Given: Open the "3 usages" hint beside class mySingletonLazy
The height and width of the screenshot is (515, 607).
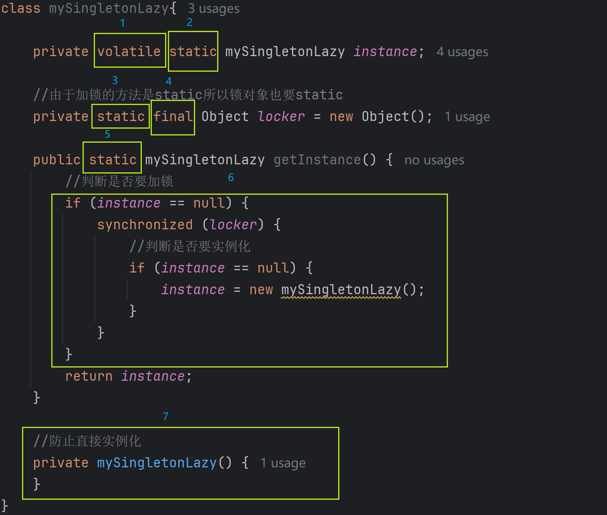Looking at the screenshot, I should coord(214,8).
